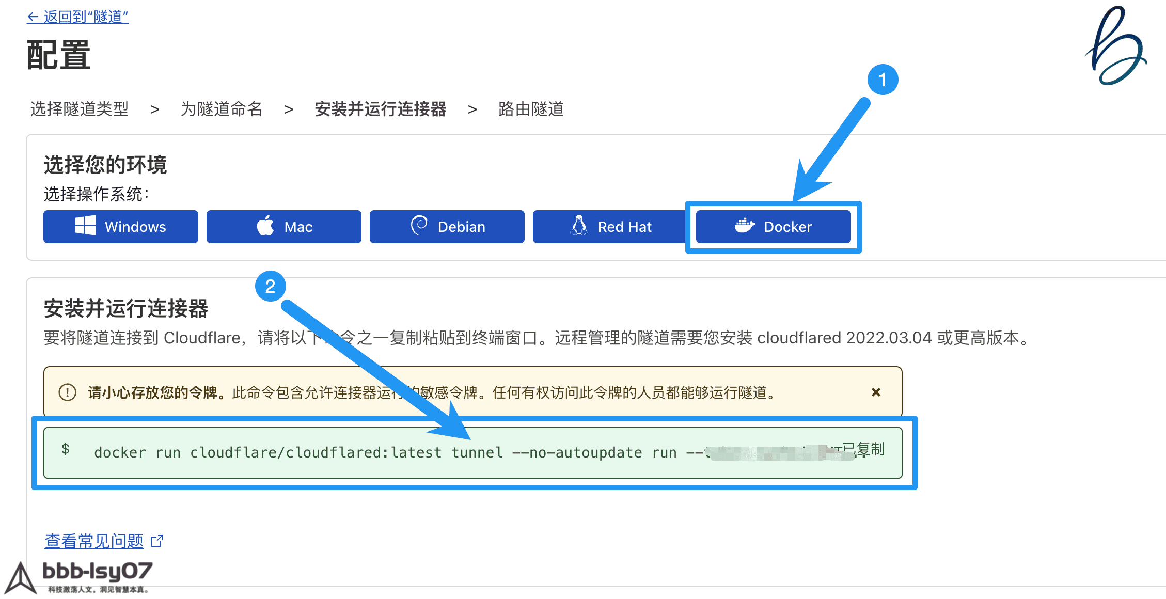Open the 查看常见问题 FAQ link
Viewport: 1166px width, 599px height.
(94, 541)
